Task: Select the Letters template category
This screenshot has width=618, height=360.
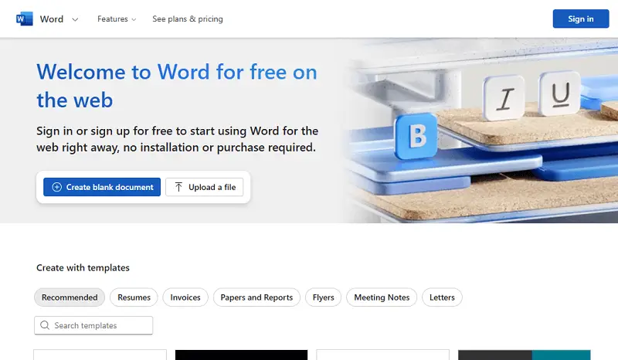Action: click(x=442, y=297)
